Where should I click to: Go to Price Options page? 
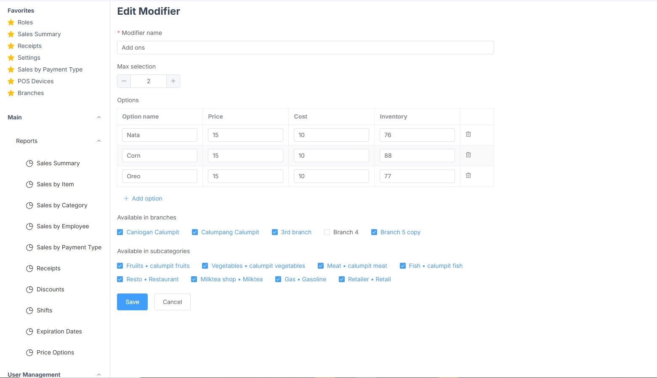point(55,352)
